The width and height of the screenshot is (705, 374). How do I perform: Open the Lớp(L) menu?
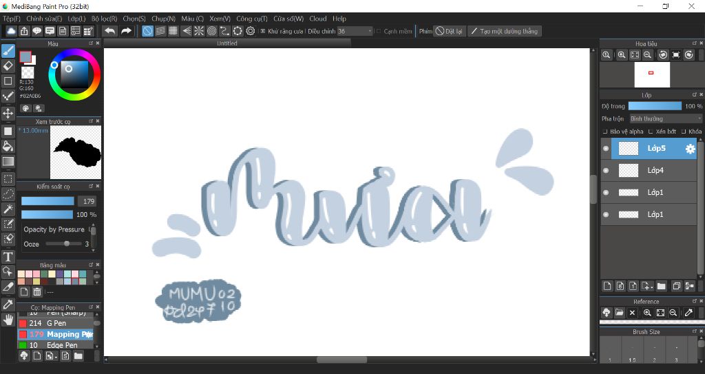76,19
